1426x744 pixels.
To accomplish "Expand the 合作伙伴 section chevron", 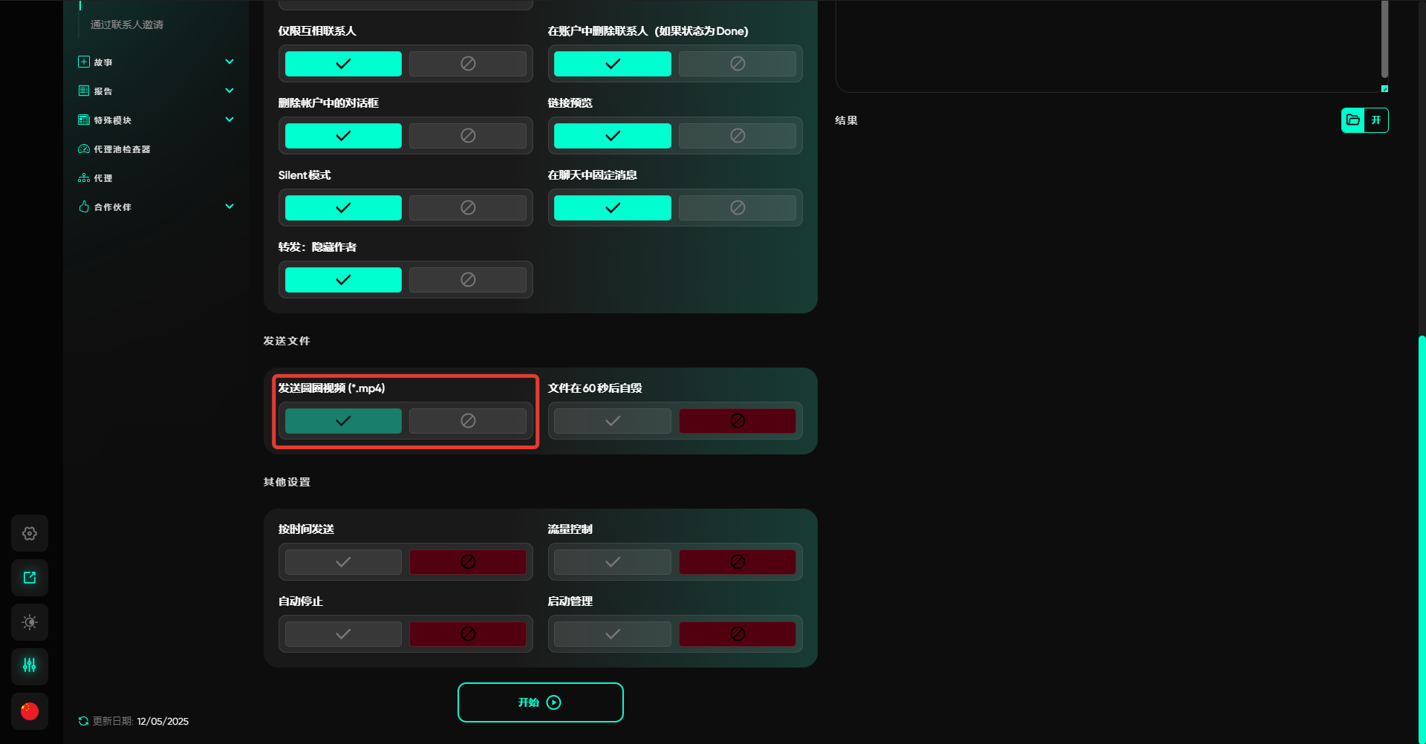I will (x=229, y=206).
